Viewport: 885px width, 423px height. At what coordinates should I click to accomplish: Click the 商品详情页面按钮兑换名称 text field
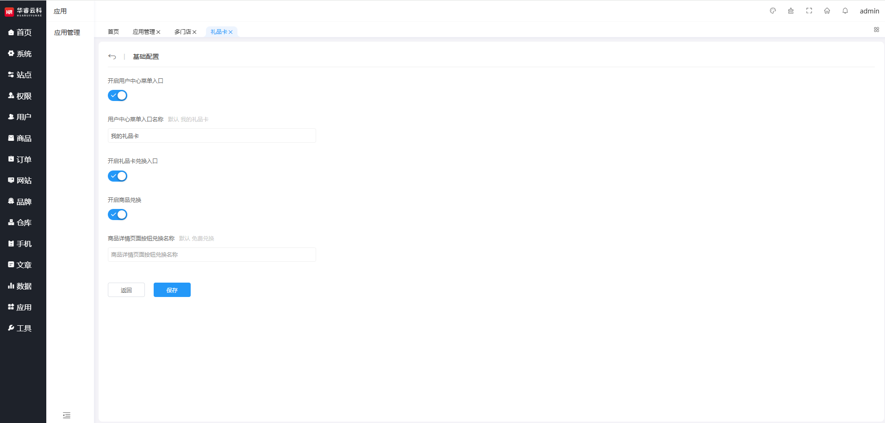coord(212,255)
